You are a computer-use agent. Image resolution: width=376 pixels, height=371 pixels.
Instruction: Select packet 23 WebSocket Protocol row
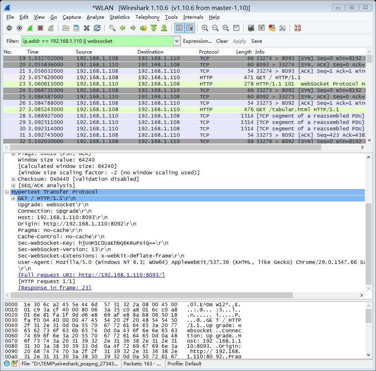pyautogui.click(x=184, y=84)
